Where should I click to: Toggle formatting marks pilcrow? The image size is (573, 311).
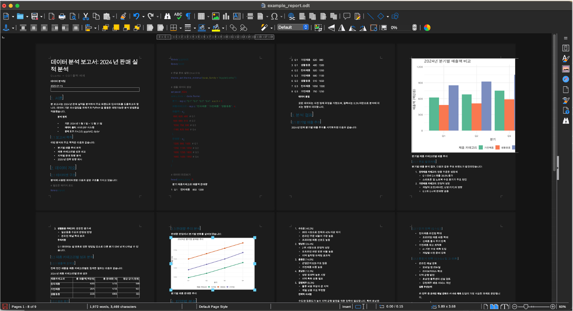(188, 17)
